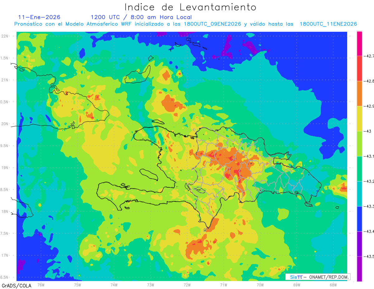Click the 19N latitude label
The width and height of the screenshot is (374, 289).
click(5, 168)
